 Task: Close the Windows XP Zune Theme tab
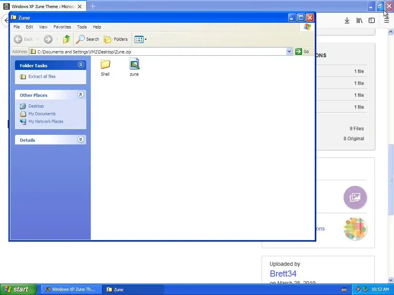[80, 7]
